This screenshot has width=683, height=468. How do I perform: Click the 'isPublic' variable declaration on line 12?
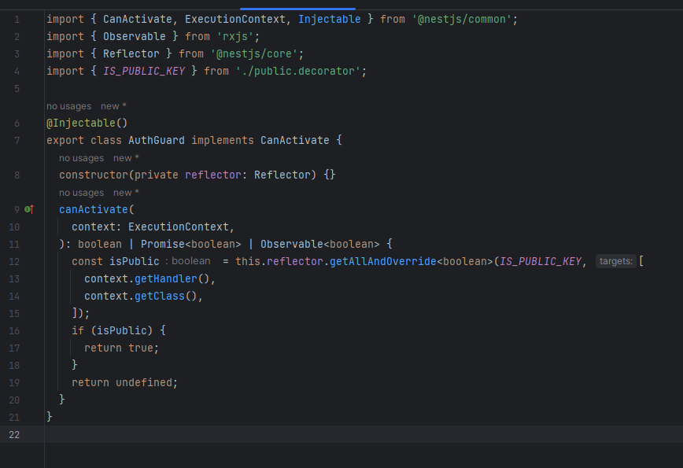pyautogui.click(x=134, y=261)
